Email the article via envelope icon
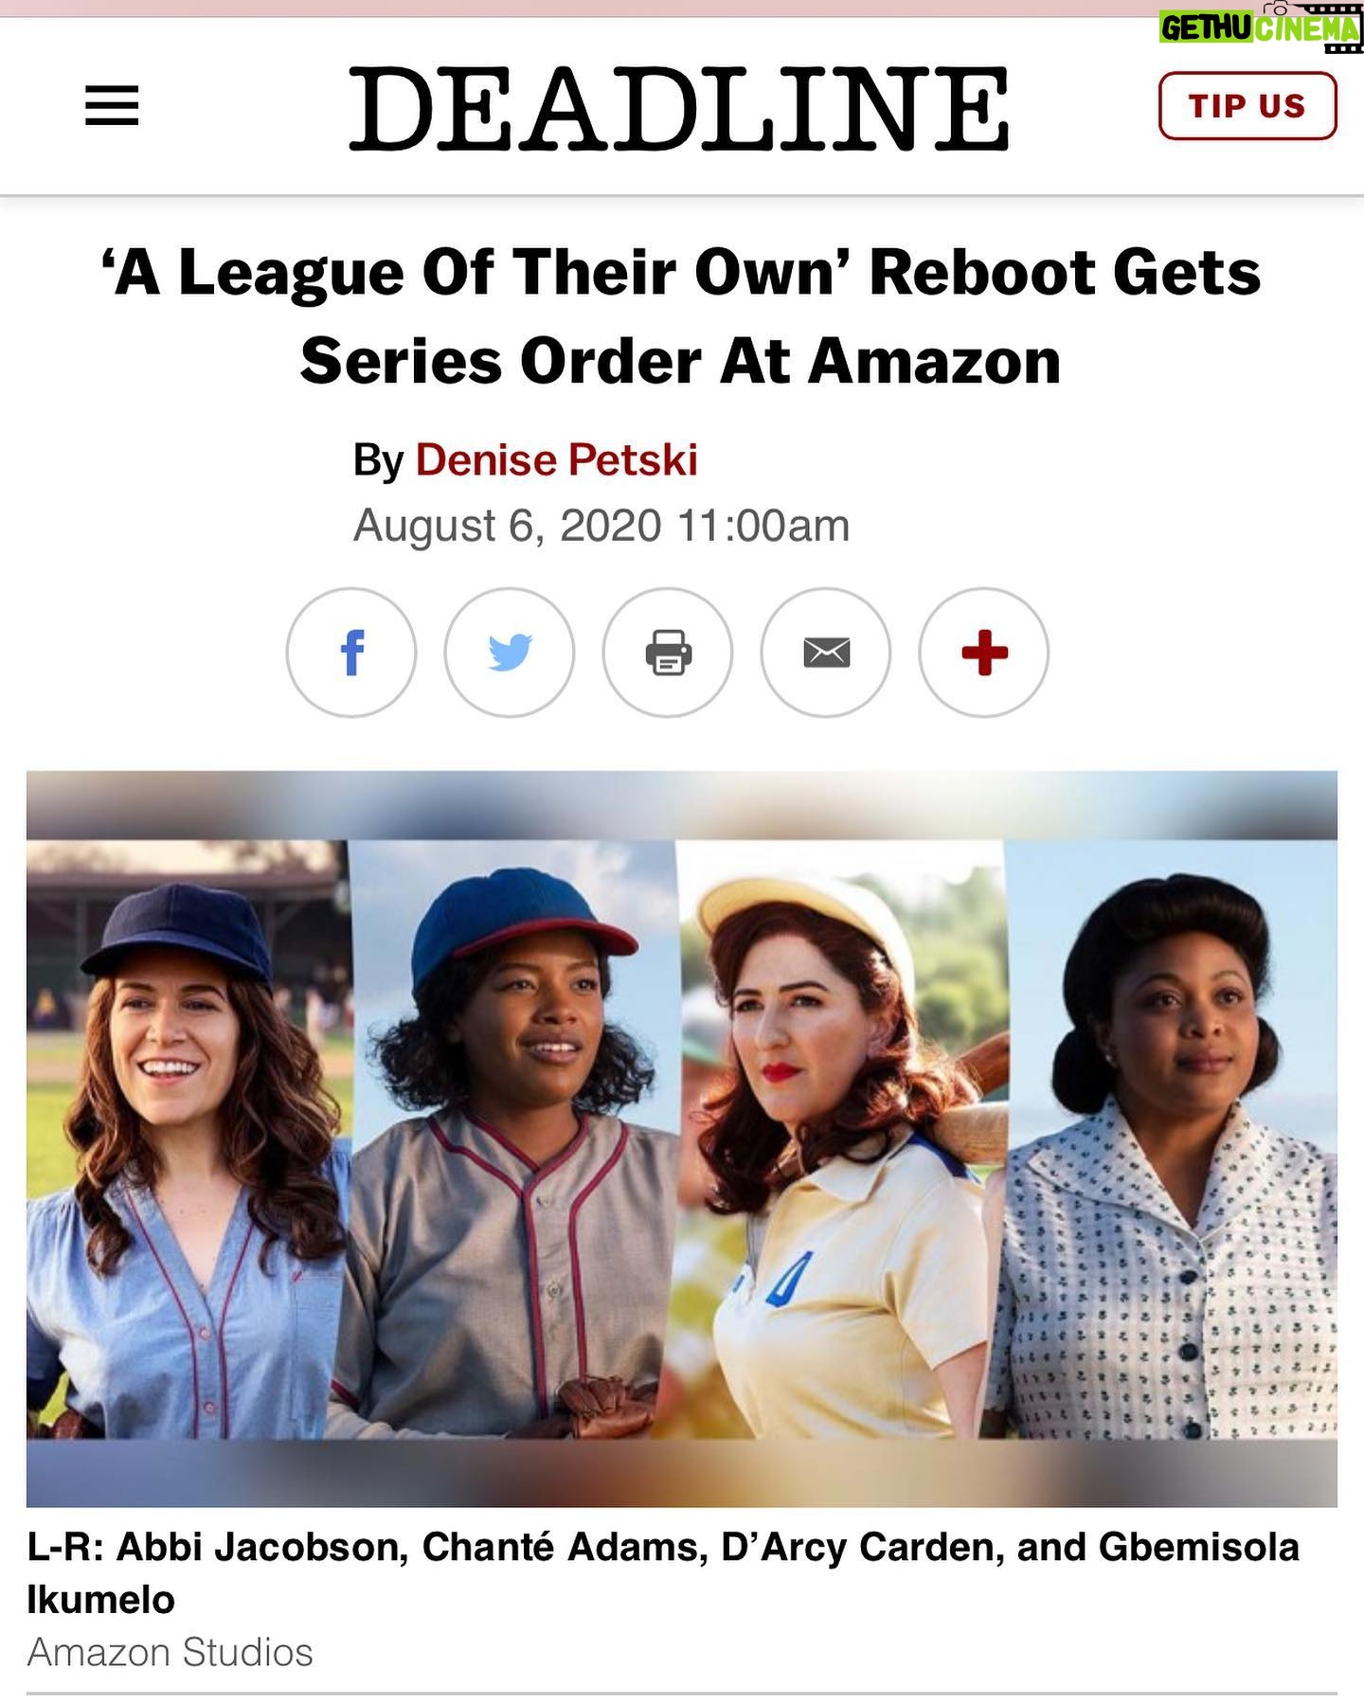 coord(826,653)
